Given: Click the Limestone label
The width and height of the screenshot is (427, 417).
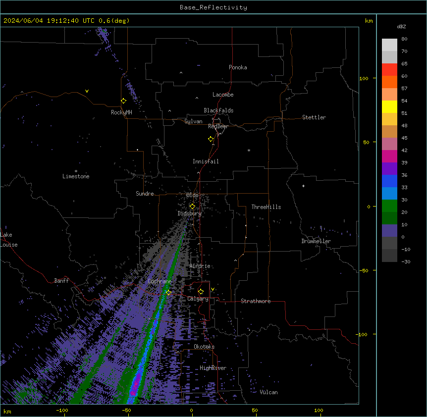Looking at the screenshot, I should pos(76,176).
